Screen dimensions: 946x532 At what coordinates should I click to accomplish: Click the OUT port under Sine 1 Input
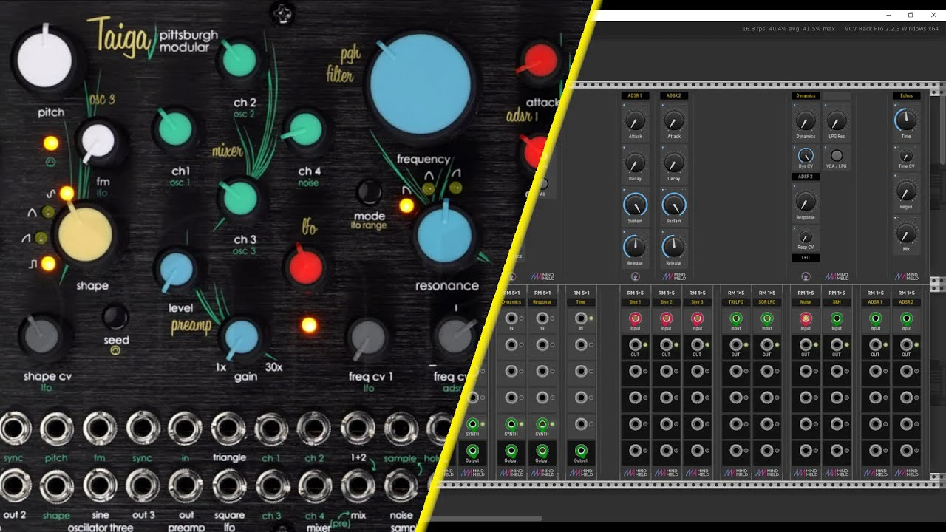coord(635,345)
